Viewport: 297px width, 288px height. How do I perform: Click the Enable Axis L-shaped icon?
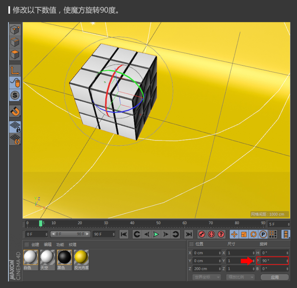pos(15,70)
